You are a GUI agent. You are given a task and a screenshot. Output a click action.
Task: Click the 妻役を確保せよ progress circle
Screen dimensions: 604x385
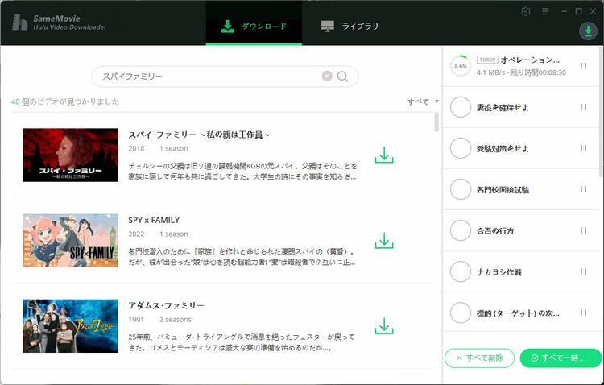(x=461, y=107)
